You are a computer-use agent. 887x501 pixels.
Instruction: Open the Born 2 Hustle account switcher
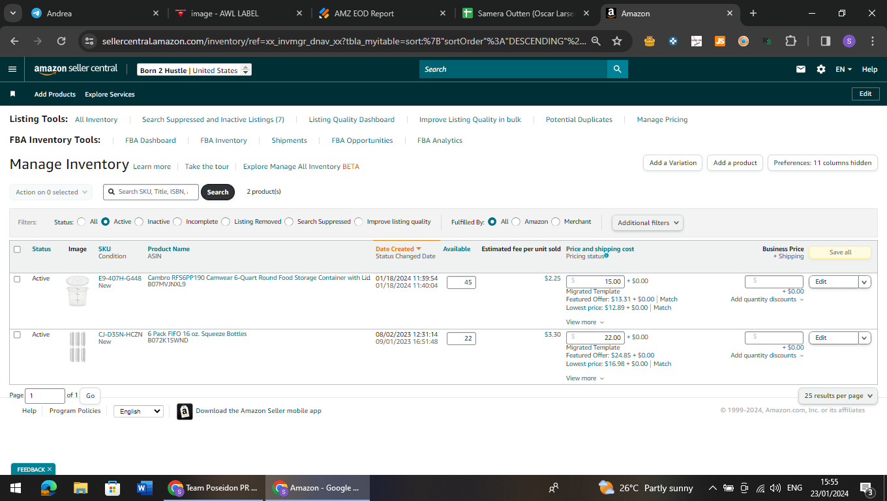click(194, 70)
